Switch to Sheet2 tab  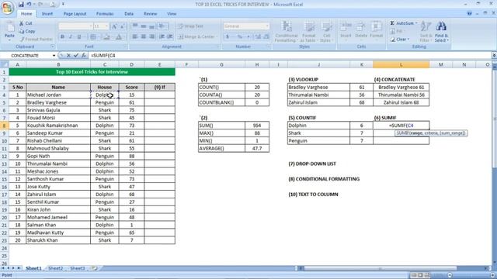tap(55, 268)
